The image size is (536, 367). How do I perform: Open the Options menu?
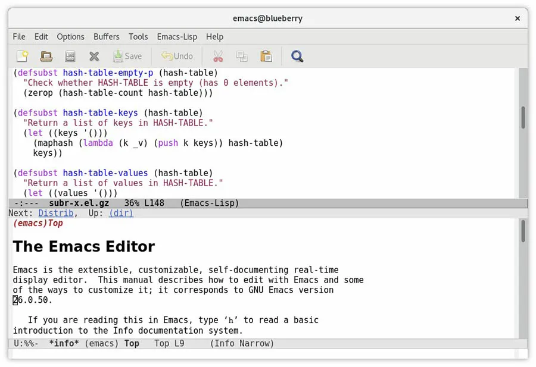pyautogui.click(x=70, y=36)
